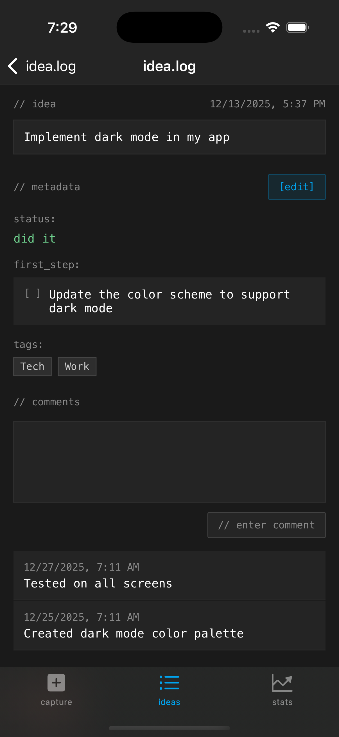
Task: Tap the battery indicator icon
Action: coord(297,28)
